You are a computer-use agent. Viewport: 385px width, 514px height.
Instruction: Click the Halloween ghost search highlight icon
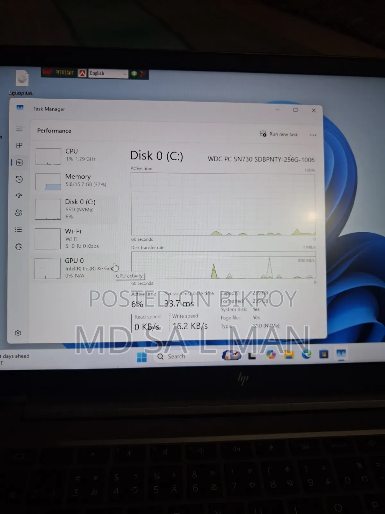pyautogui.click(x=232, y=355)
